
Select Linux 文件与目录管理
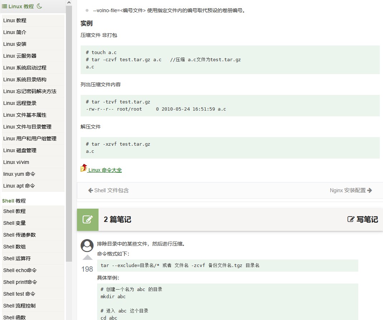33,127
